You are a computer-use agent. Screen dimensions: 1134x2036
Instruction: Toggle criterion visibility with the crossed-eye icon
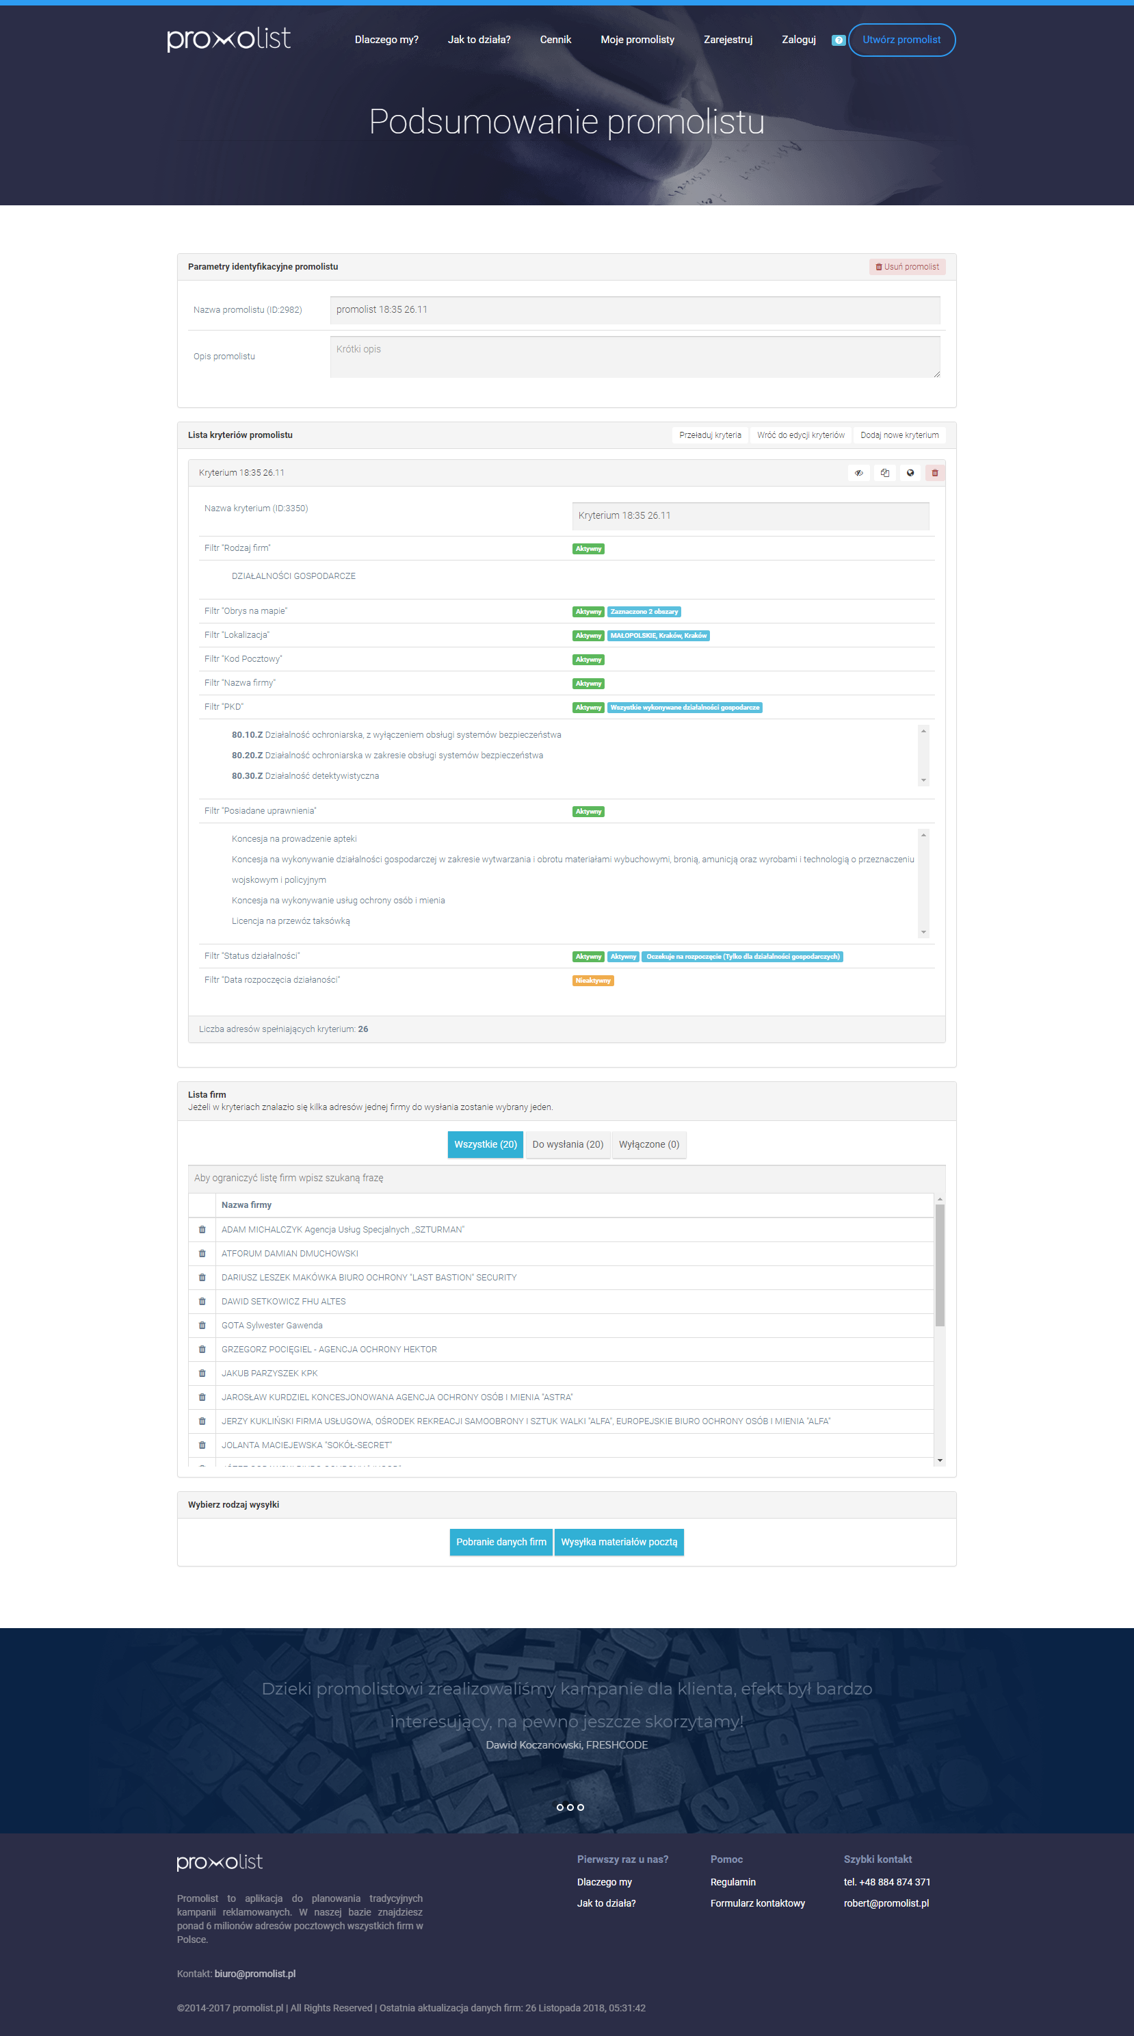point(858,473)
